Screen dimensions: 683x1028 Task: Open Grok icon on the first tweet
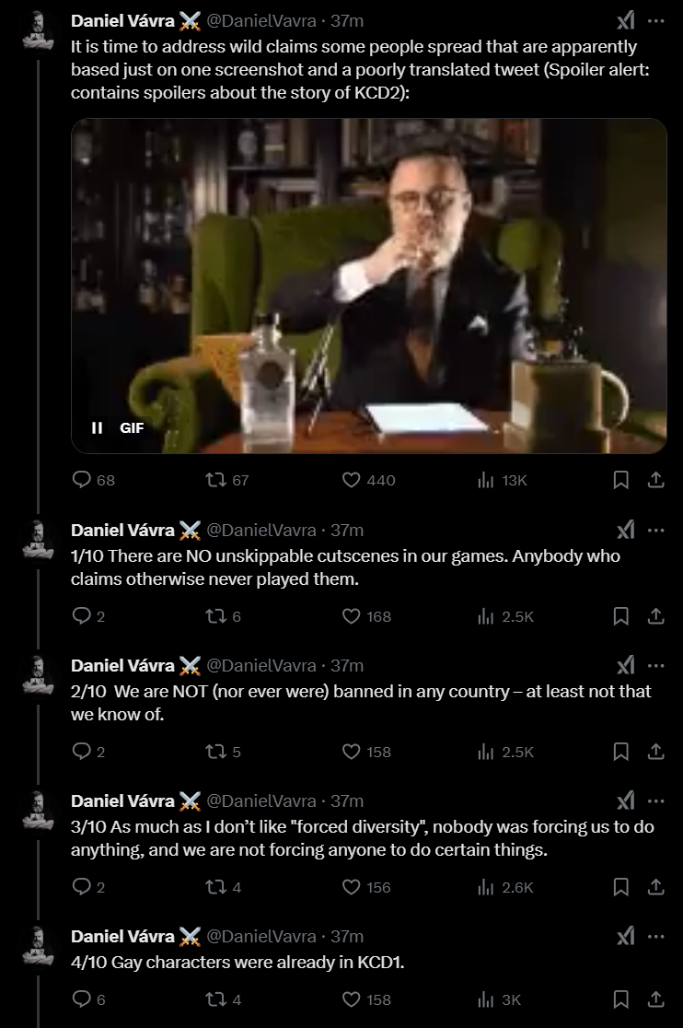pos(625,21)
